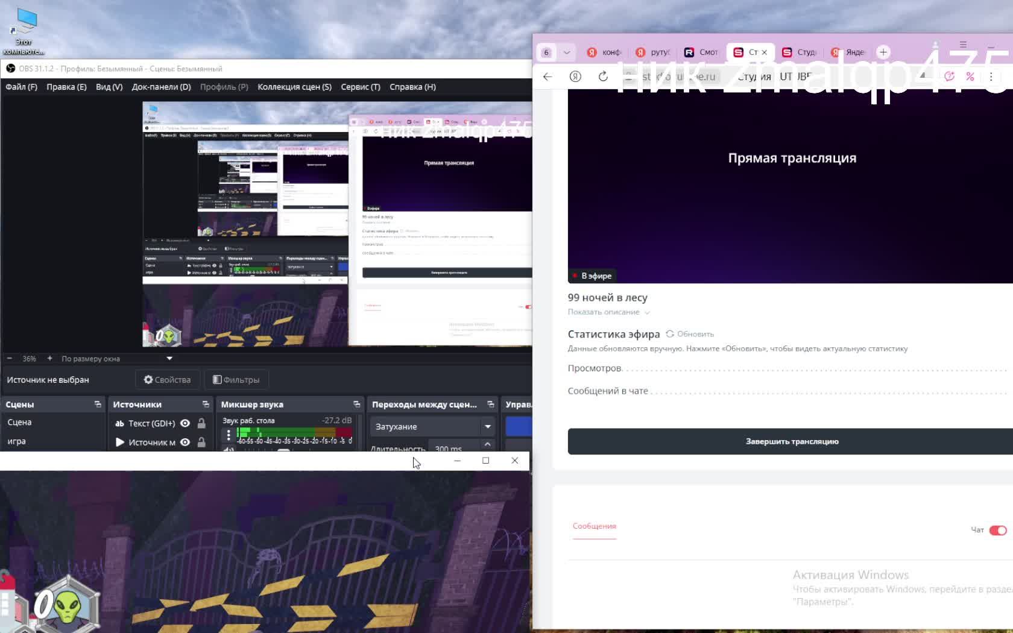Click the Завершить трансляцию button
The width and height of the screenshot is (1013, 633).
pos(791,442)
